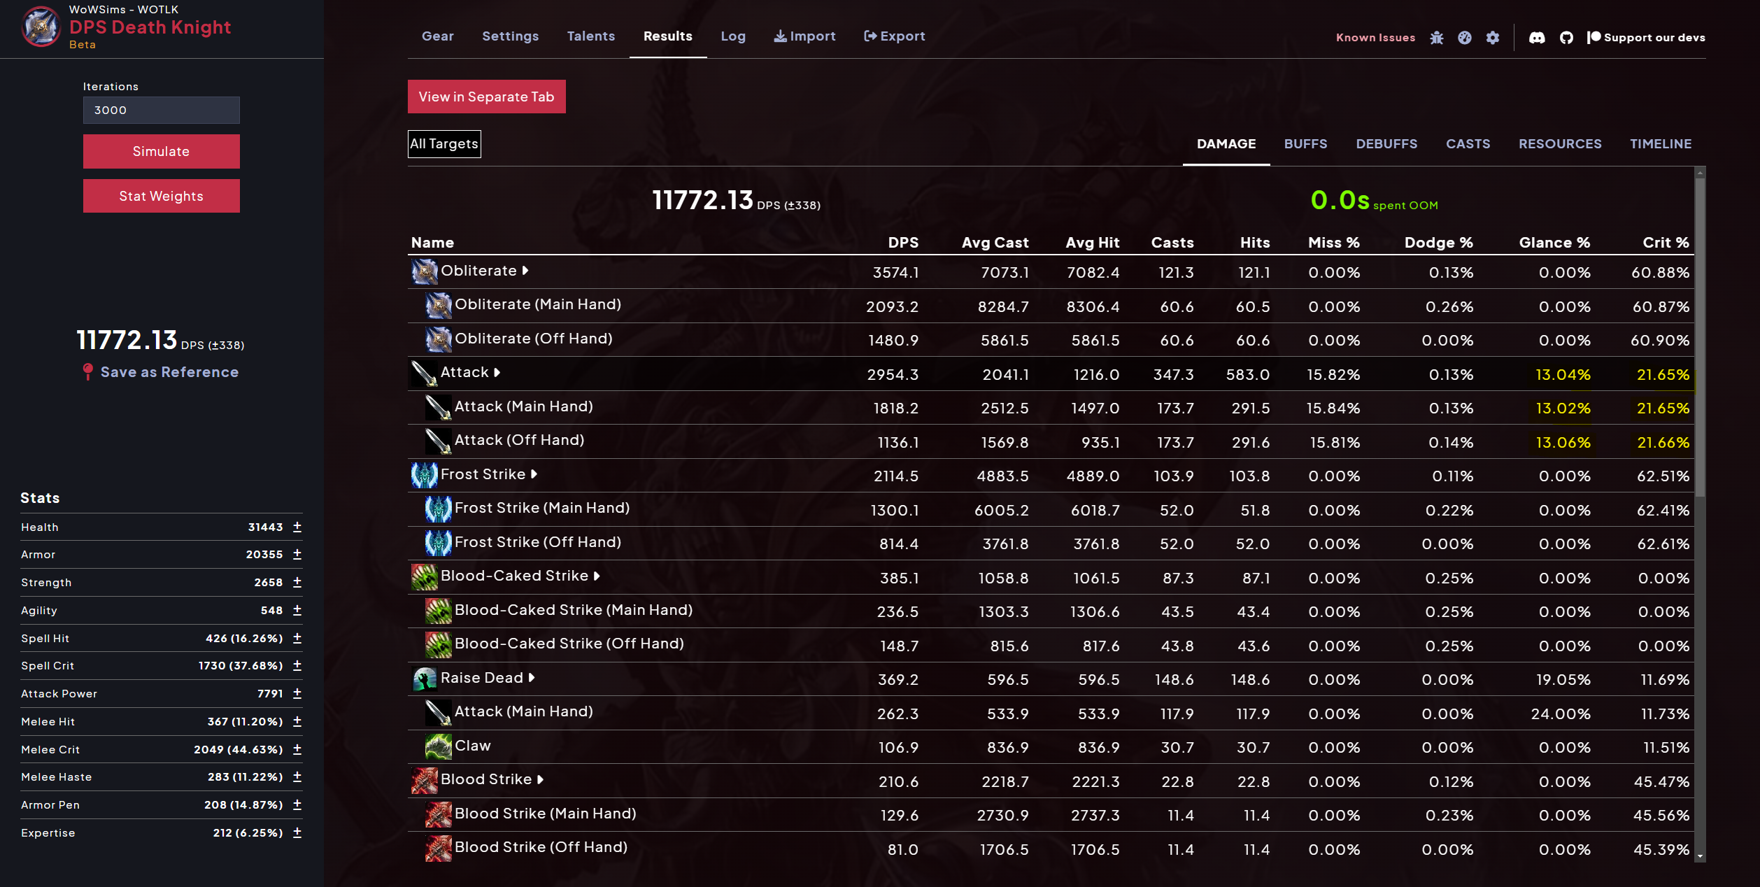Click the Obliterate ability icon
The image size is (1760, 887).
pos(423,271)
